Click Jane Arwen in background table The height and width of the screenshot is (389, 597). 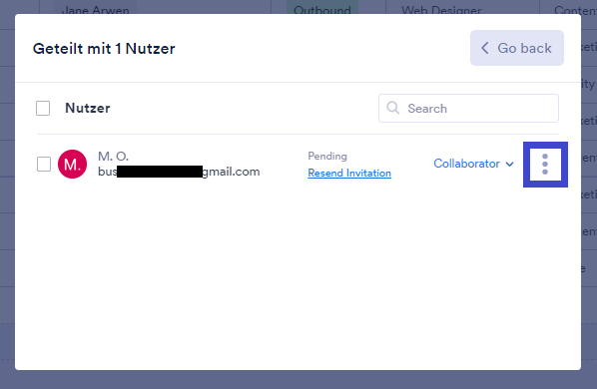click(x=95, y=10)
